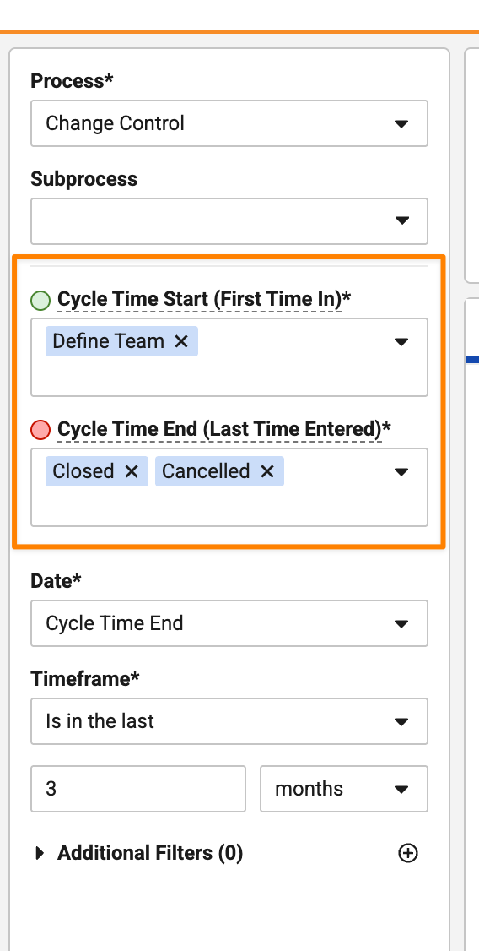
Task: Remove the Closed tag
Action: [132, 471]
